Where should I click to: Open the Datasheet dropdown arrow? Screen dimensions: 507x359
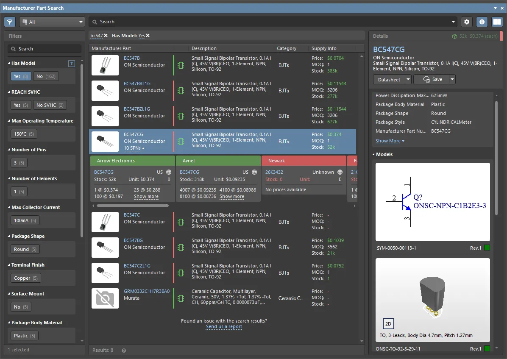408,80
